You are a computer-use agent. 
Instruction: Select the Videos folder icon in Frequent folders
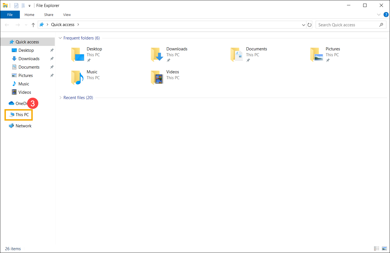tap(157, 78)
